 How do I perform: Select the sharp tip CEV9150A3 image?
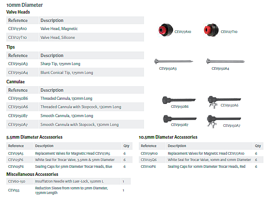click(174, 61)
